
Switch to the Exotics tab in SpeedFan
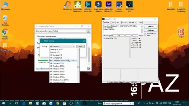coord(125,22)
